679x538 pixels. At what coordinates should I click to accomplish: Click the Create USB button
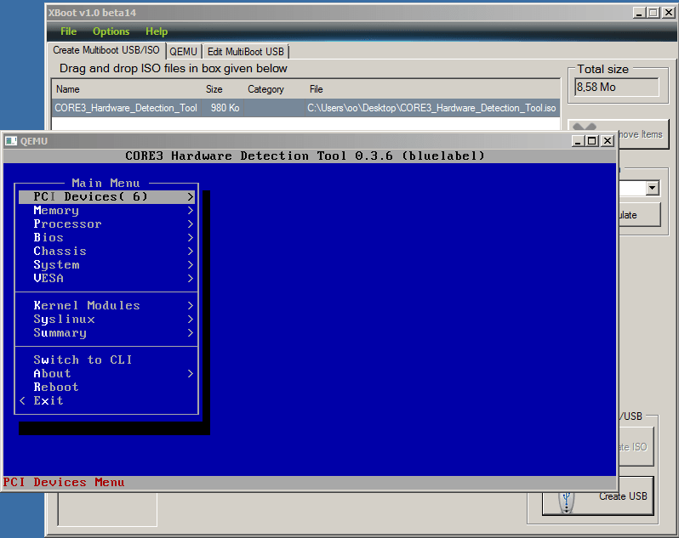coord(597,496)
